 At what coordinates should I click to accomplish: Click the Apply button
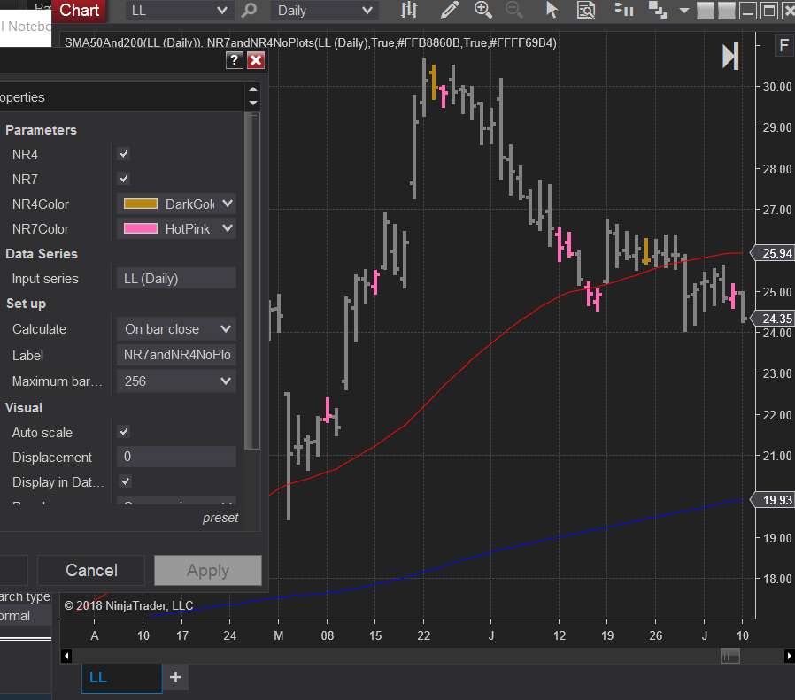[x=208, y=570]
